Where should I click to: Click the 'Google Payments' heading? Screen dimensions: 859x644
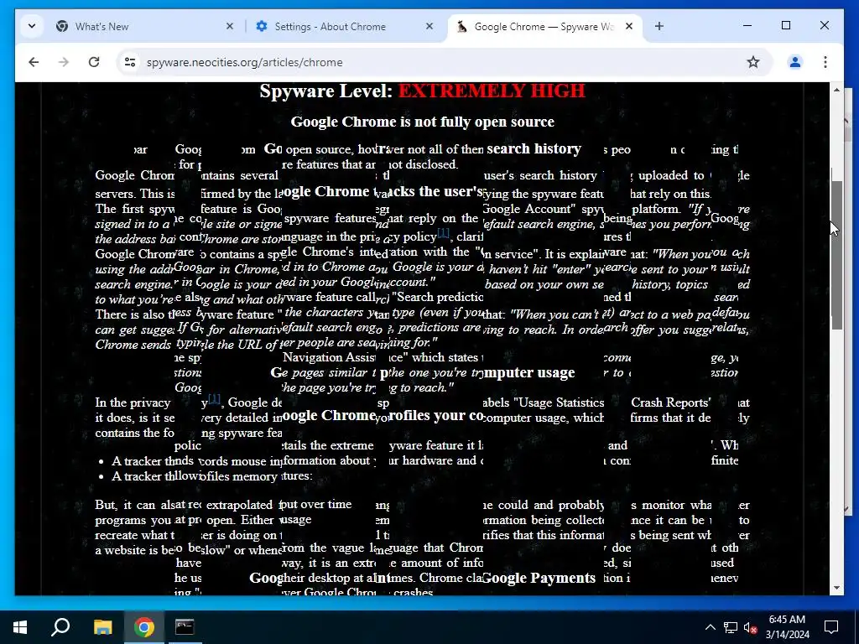point(539,578)
